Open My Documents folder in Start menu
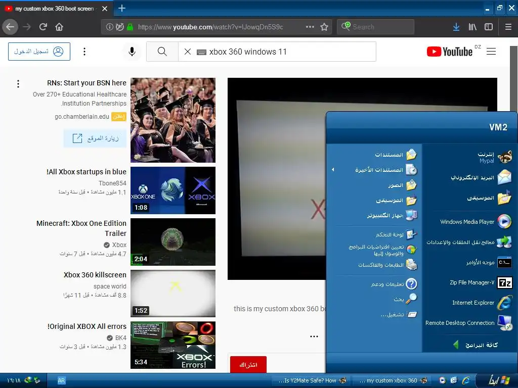Screen dimensions: 518x388 tap(396, 155)
